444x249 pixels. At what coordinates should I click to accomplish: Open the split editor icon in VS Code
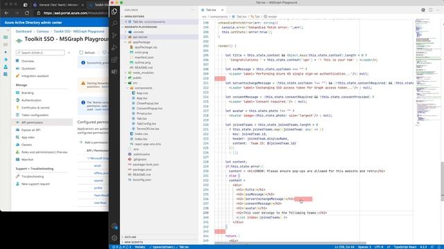pos(431,10)
